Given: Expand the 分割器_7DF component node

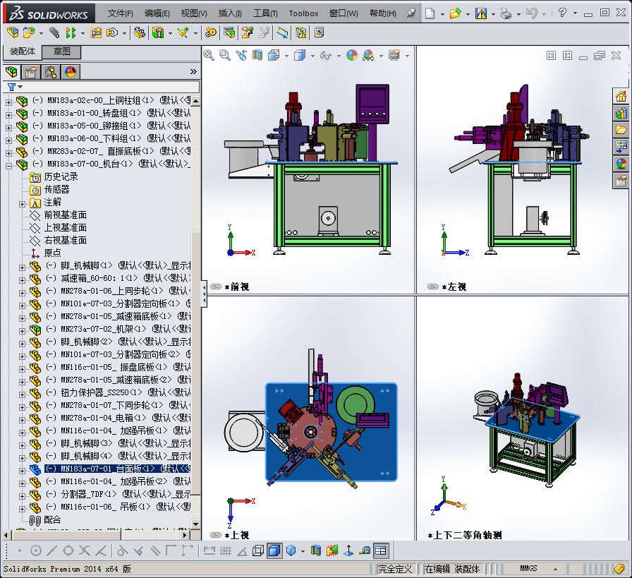Looking at the screenshot, I should pyautogui.click(x=22, y=496).
